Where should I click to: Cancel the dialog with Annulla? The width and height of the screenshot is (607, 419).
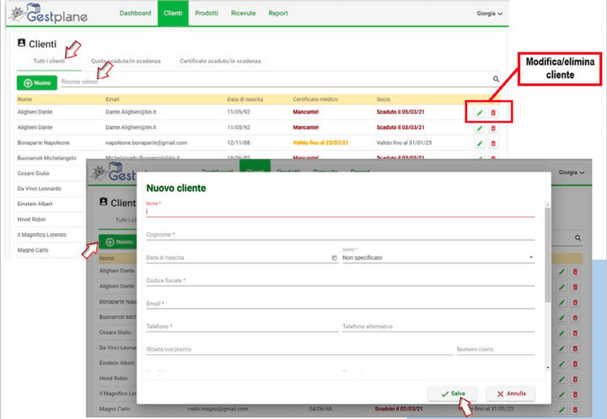tap(511, 394)
